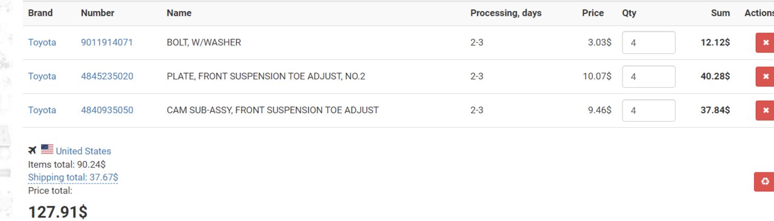Click the red recycle cart button

764,182
